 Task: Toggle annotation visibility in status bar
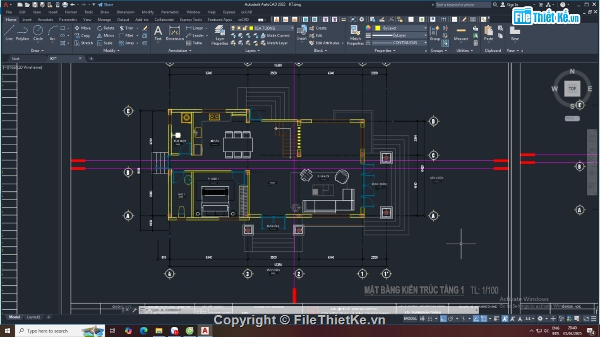[505, 319]
